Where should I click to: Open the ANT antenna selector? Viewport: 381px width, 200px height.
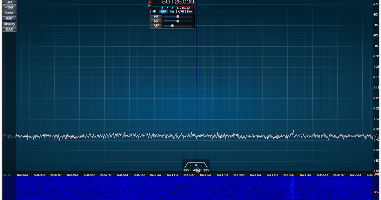(x=9, y=18)
